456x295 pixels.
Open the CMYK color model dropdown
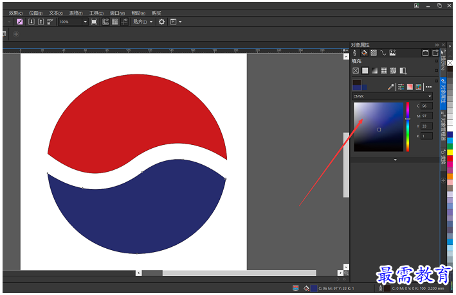392,96
